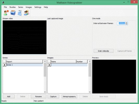Click the two-person group toolbar icon

click(x=27, y=13)
